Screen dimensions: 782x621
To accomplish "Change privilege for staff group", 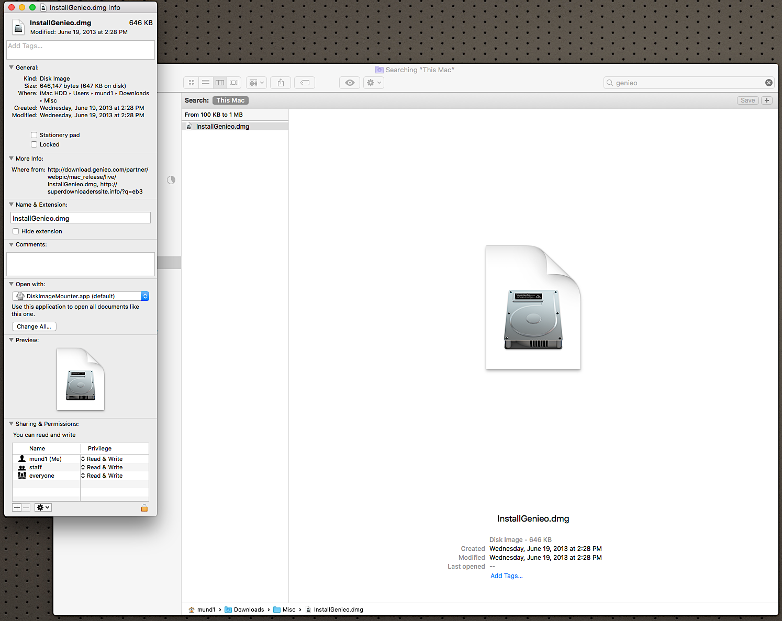I will (102, 467).
